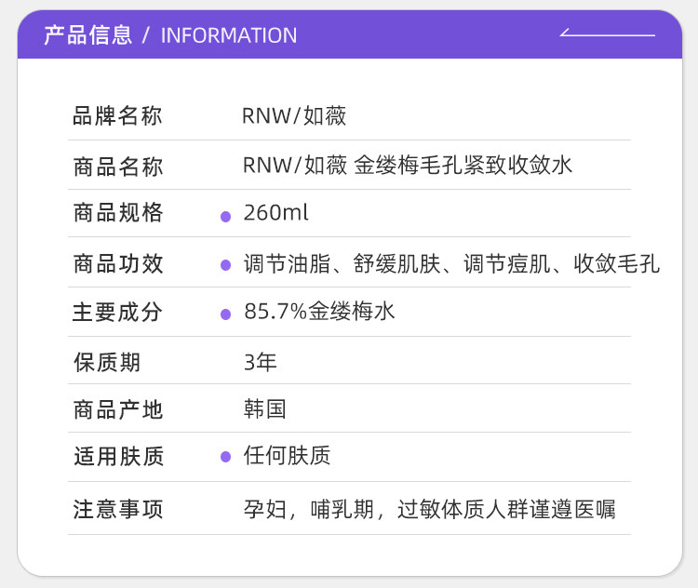Viewport: 698px width, 588px height.
Task: Click the purple bullet beside 260ml
Action: (225, 217)
